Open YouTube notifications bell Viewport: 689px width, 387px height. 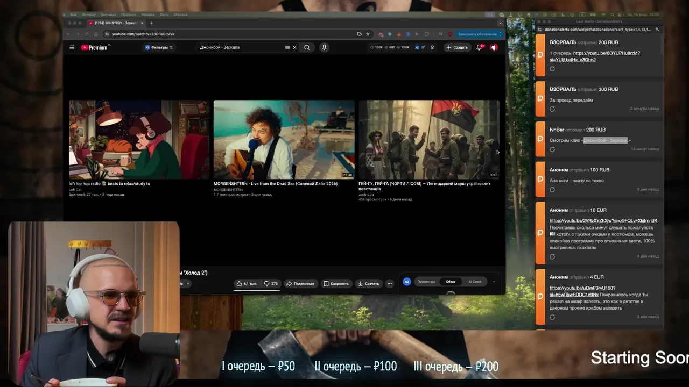[x=479, y=47]
